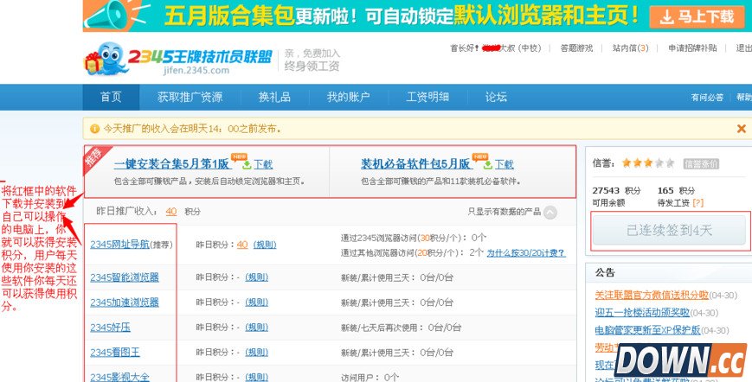Open the 我的账户 nav tab
Screen dimensions: 752x382
[348, 97]
